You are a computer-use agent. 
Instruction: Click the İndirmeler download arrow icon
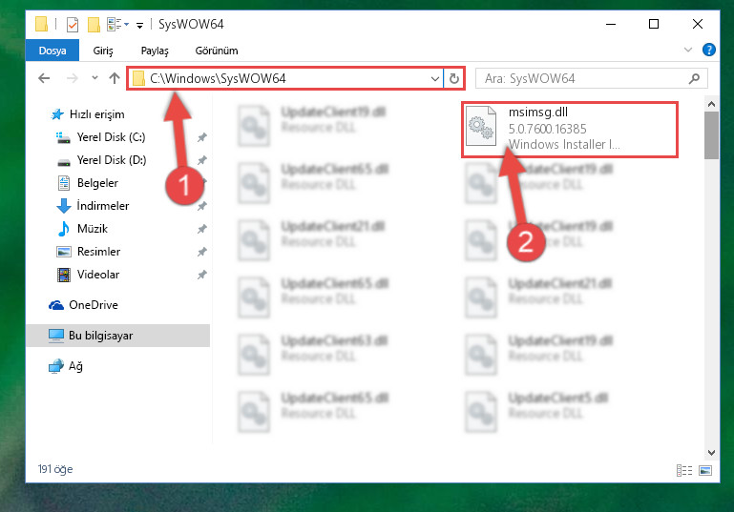64,206
